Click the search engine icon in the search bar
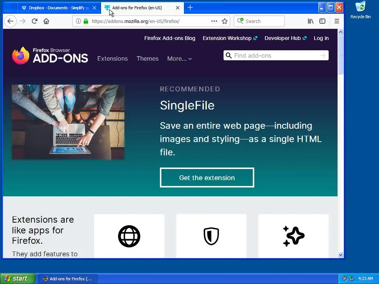The width and height of the screenshot is (379, 284). point(240,21)
